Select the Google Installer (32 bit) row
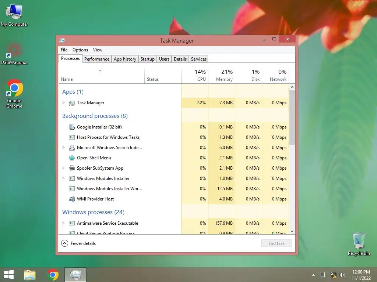Image resolution: width=377 pixels, height=282 pixels. (174, 127)
